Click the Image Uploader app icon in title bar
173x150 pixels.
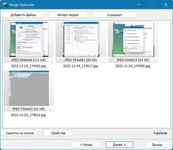[x=5, y=5]
